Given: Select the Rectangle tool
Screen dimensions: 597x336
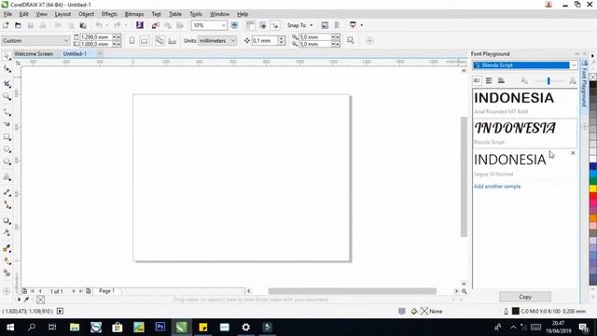Looking at the screenshot, I should [7, 137].
